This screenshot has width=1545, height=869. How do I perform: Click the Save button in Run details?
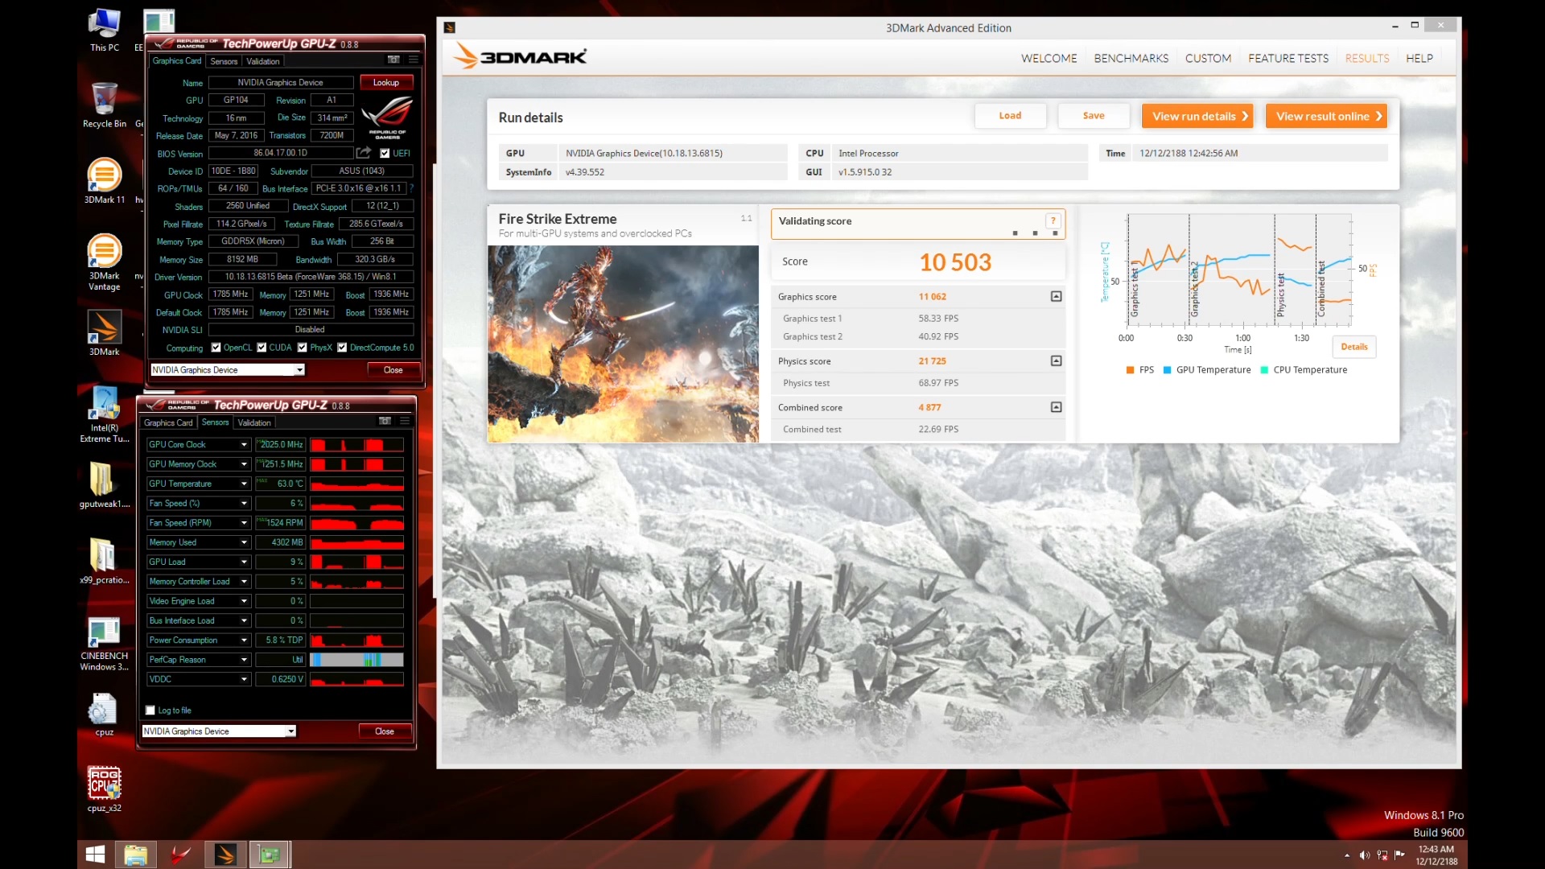click(1094, 116)
